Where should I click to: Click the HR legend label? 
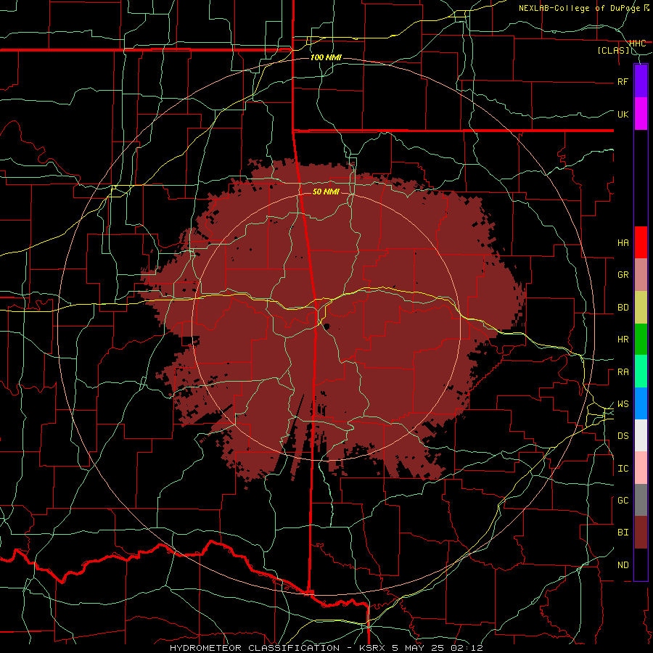(x=623, y=340)
